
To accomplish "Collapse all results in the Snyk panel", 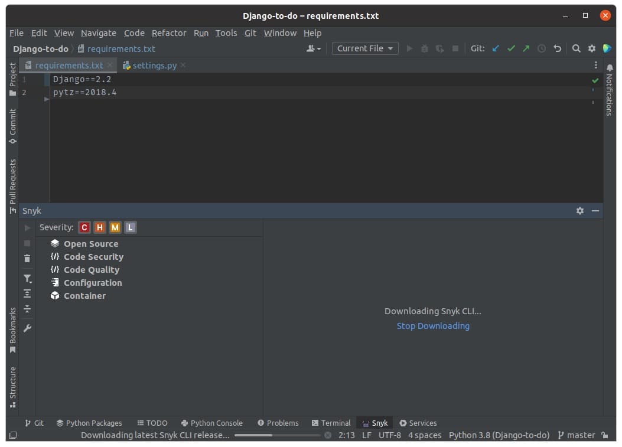I will tap(27, 308).
